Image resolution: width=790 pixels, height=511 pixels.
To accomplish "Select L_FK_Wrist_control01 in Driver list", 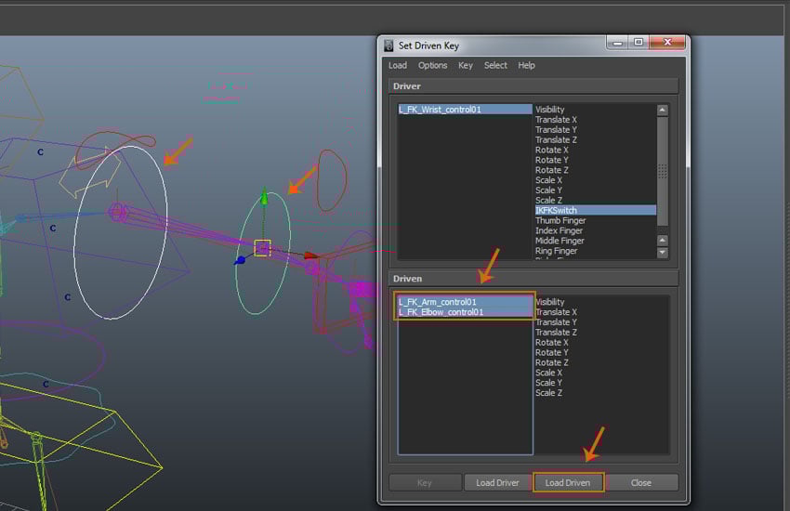I will coord(441,110).
